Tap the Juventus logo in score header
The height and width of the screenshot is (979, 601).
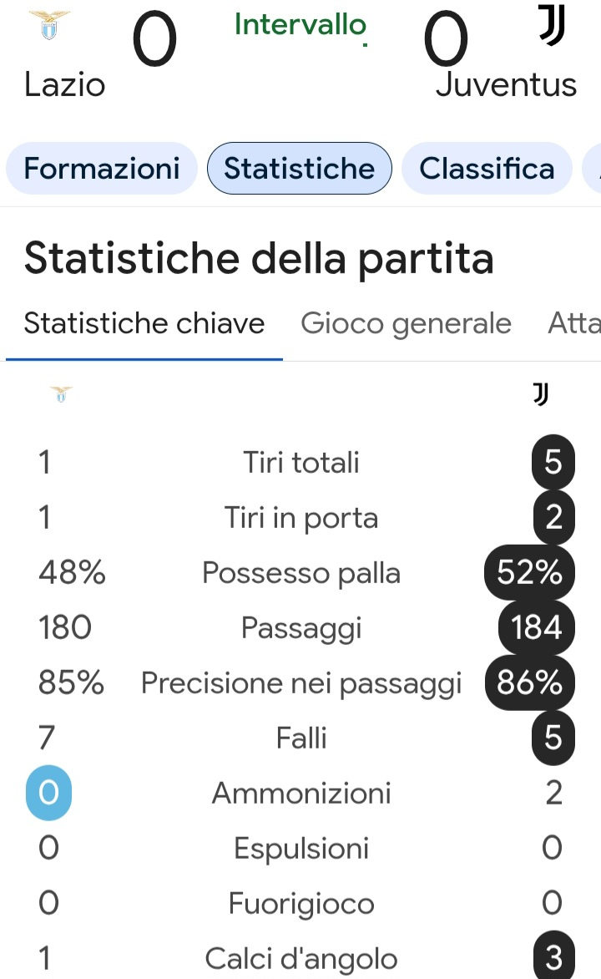pos(552,25)
